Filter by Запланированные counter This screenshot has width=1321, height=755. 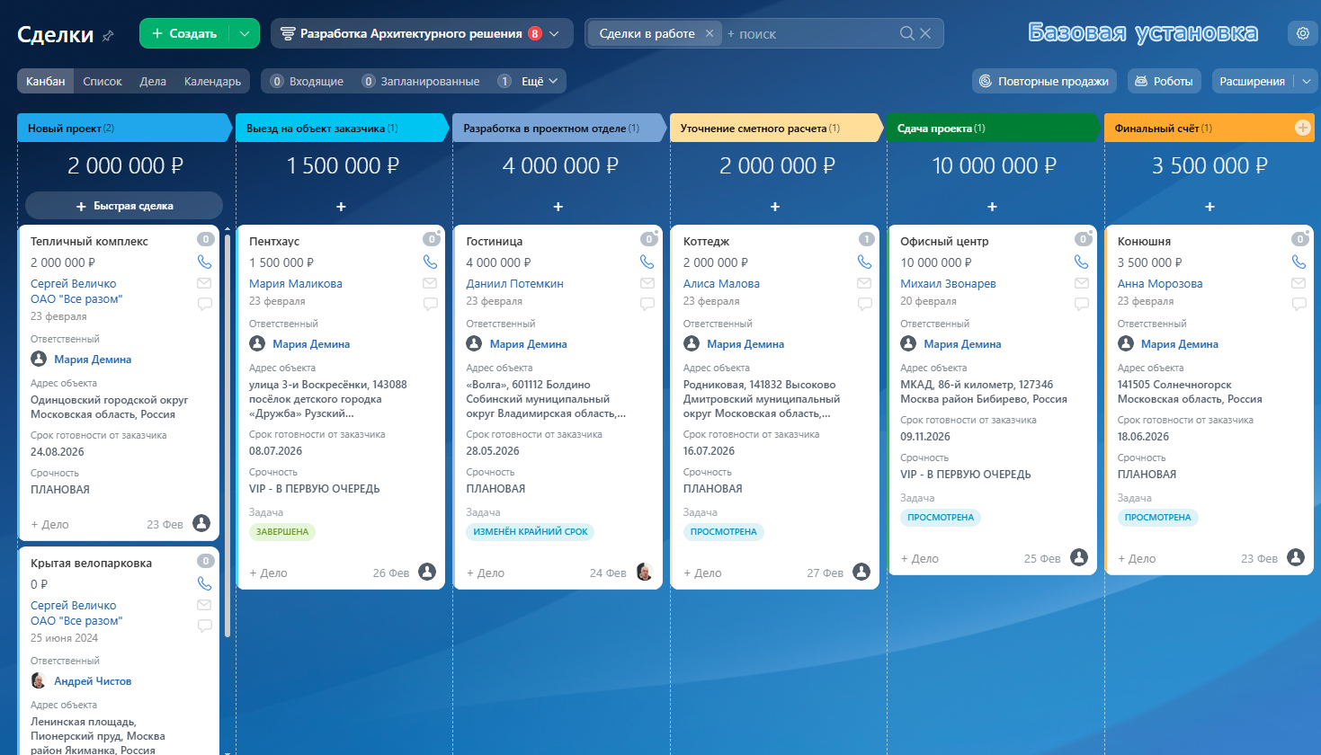pyautogui.click(x=420, y=81)
